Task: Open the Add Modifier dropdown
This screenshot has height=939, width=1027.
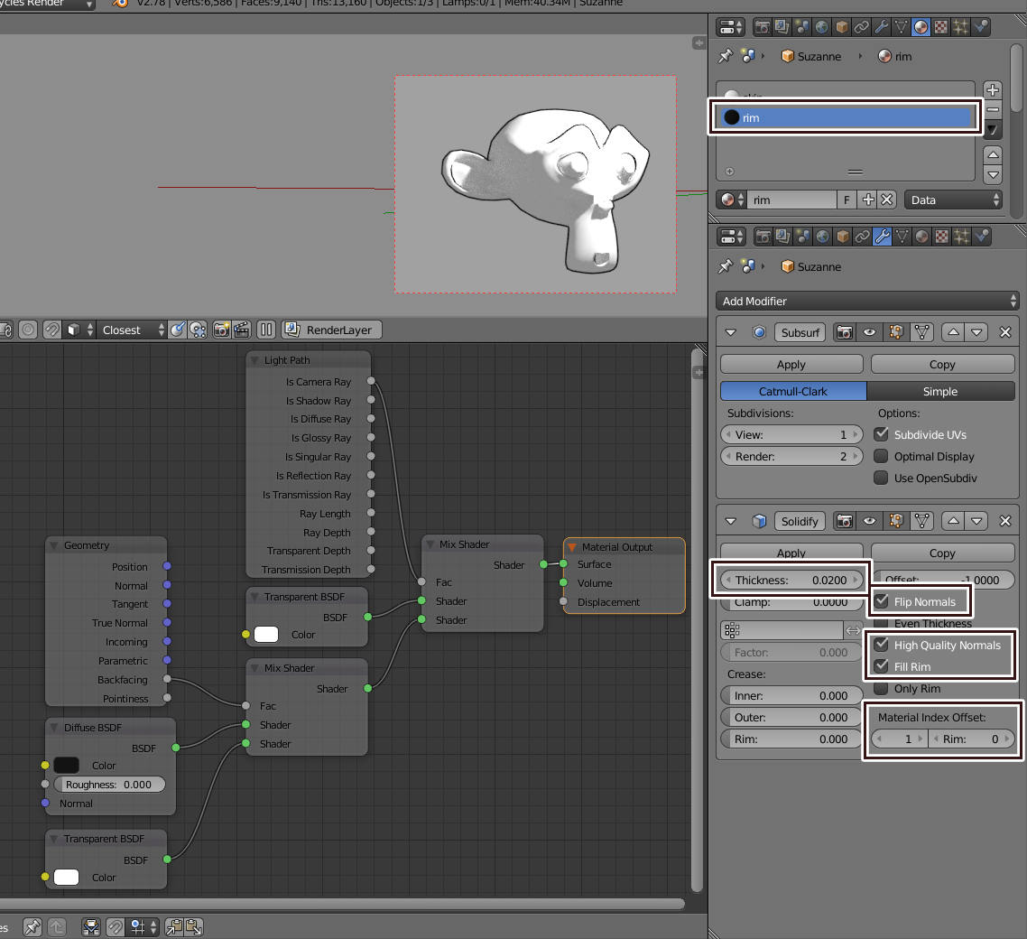Action: pos(868,302)
